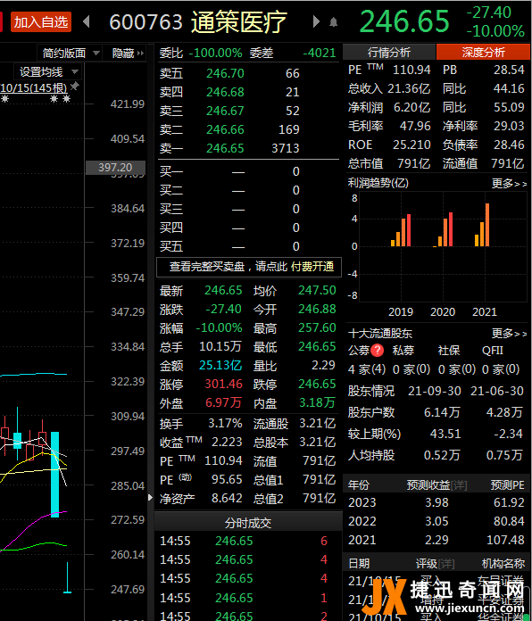Click the large cyan candlestick on chart
This screenshot has width=532, height=621.
(55, 475)
